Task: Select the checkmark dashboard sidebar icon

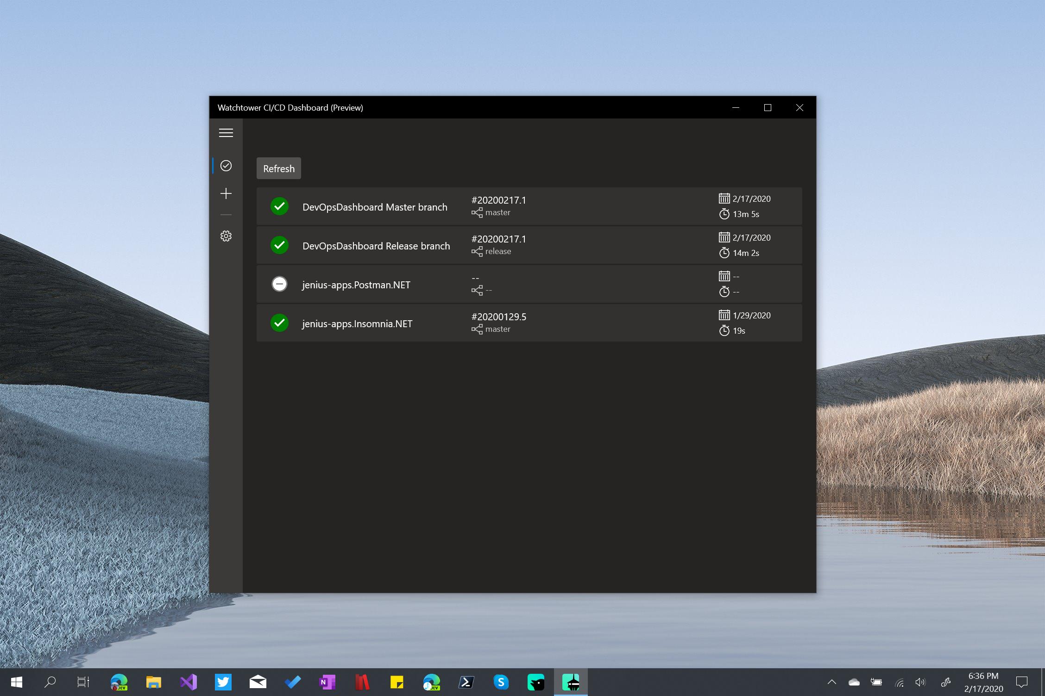Action: point(226,166)
